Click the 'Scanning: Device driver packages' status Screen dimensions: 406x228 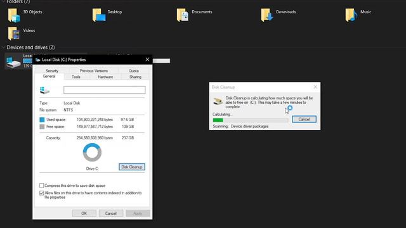(x=240, y=127)
